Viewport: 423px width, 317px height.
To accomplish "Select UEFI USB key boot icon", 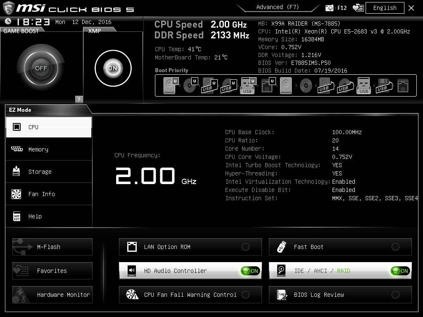I will pos(248,85).
